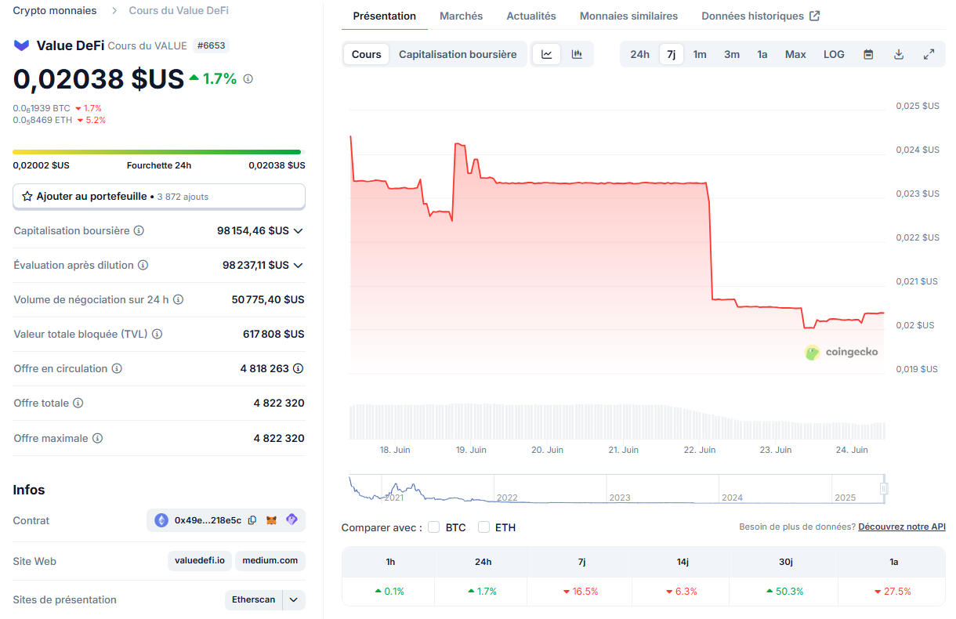This screenshot has width=956, height=619.
Task: Show info for Valeur totale bloquée (TVL)
Action: [x=157, y=335]
